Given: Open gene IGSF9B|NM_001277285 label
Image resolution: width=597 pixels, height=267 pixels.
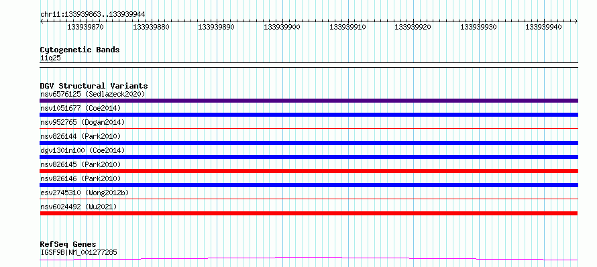Looking at the screenshot, I should [x=78, y=252].
